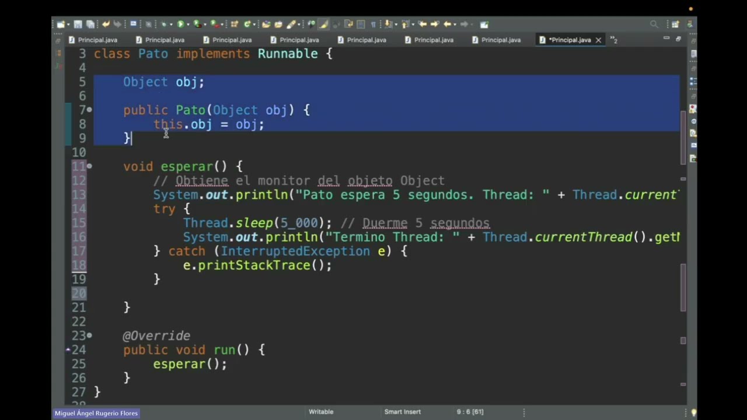Image resolution: width=747 pixels, height=420 pixels.
Task: Fold the Override run method, line 23
Action: coord(89,335)
